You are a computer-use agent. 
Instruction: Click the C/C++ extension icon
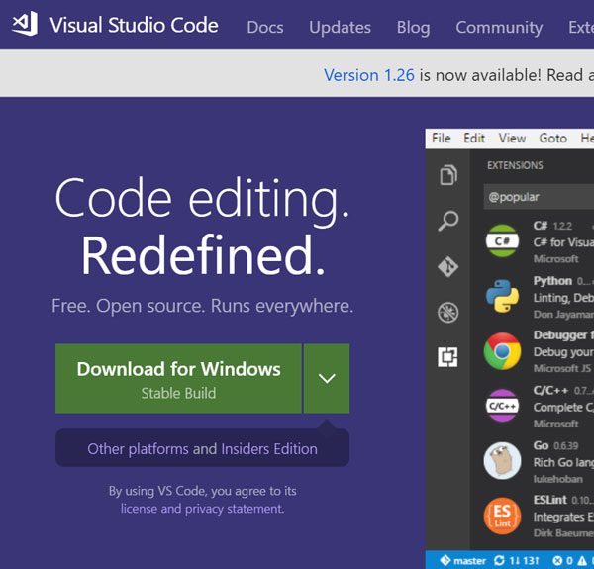[x=502, y=406]
